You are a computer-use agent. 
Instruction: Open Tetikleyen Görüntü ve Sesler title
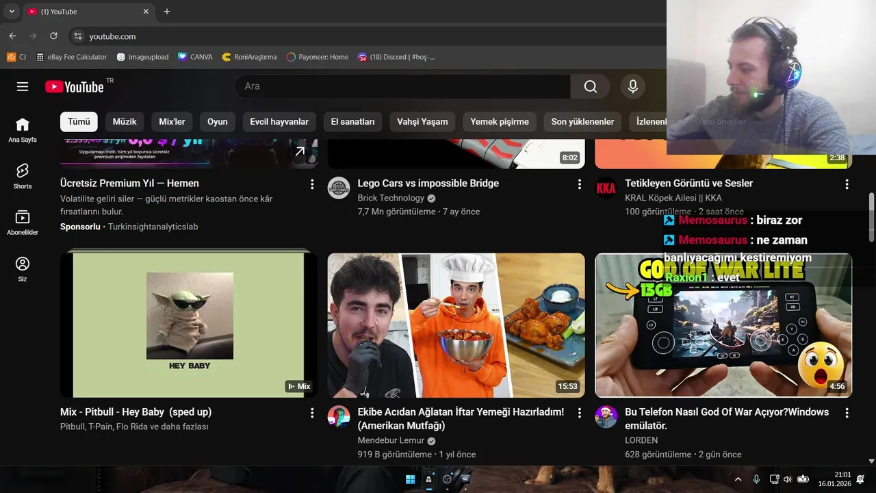[x=688, y=184]
